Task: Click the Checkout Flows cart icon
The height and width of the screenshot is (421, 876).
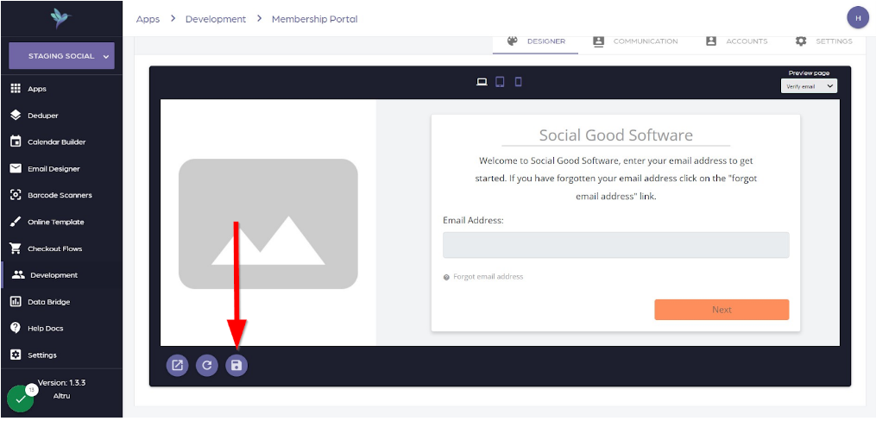Action: pyautogui.click(x=16, y=248)
